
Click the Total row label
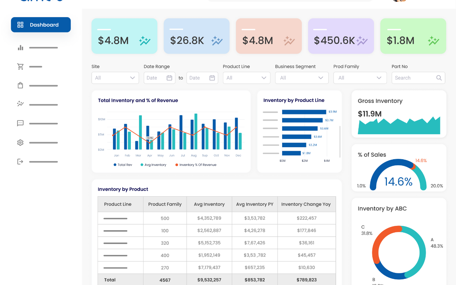pyautogui.click(x=110, y=280)
